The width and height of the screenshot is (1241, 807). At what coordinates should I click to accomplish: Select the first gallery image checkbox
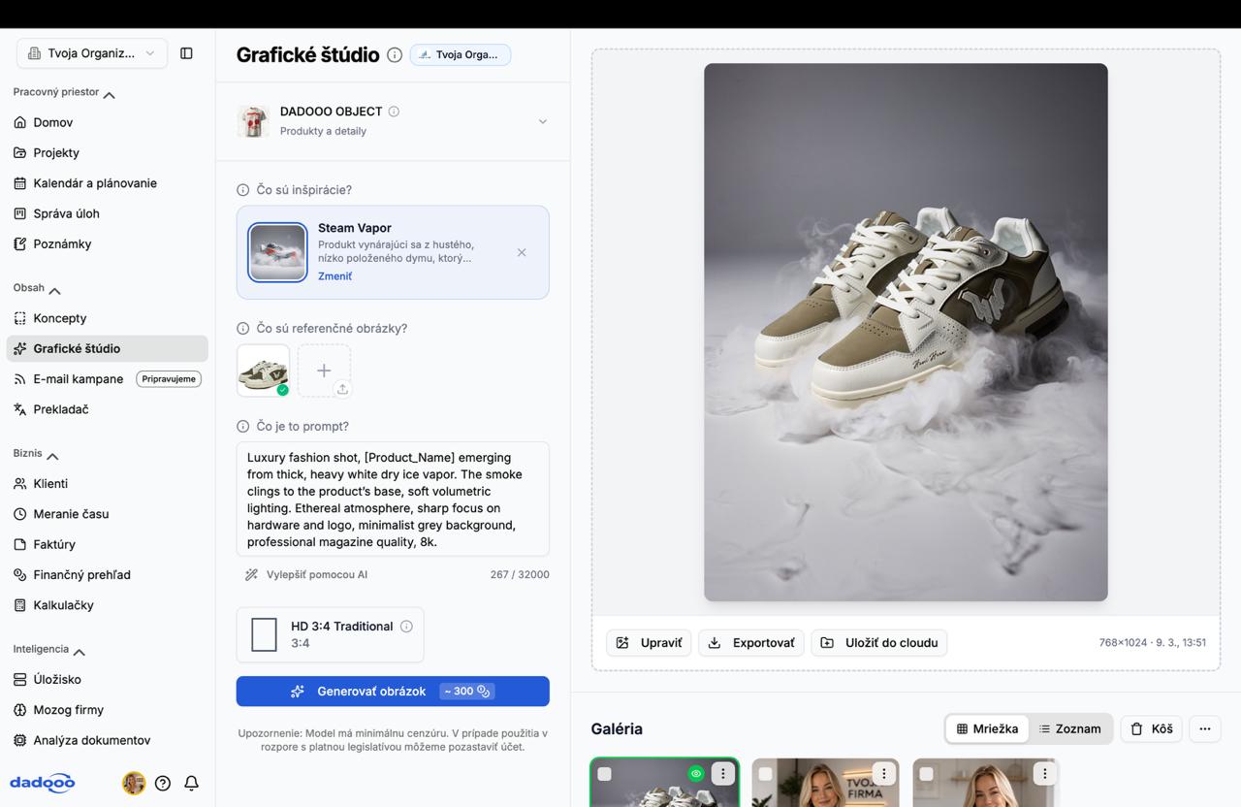click(605, 774)
